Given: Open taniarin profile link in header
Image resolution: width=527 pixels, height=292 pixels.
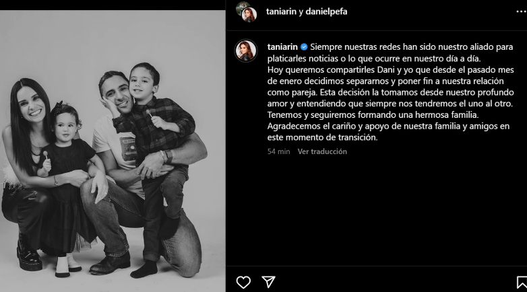Looking at the screenshot, I should click(x=281, y=11).
